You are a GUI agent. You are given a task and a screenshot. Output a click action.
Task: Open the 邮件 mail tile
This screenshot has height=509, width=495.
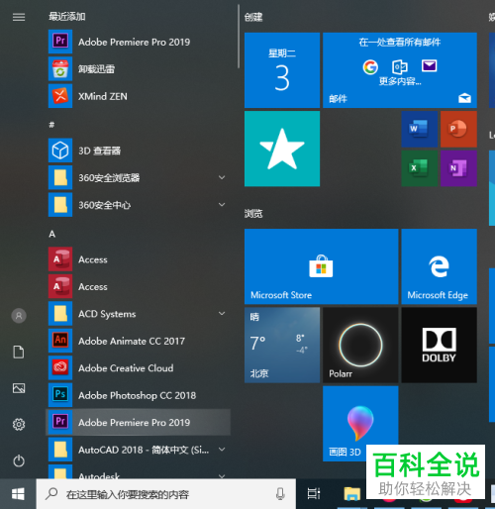[400, 70]
